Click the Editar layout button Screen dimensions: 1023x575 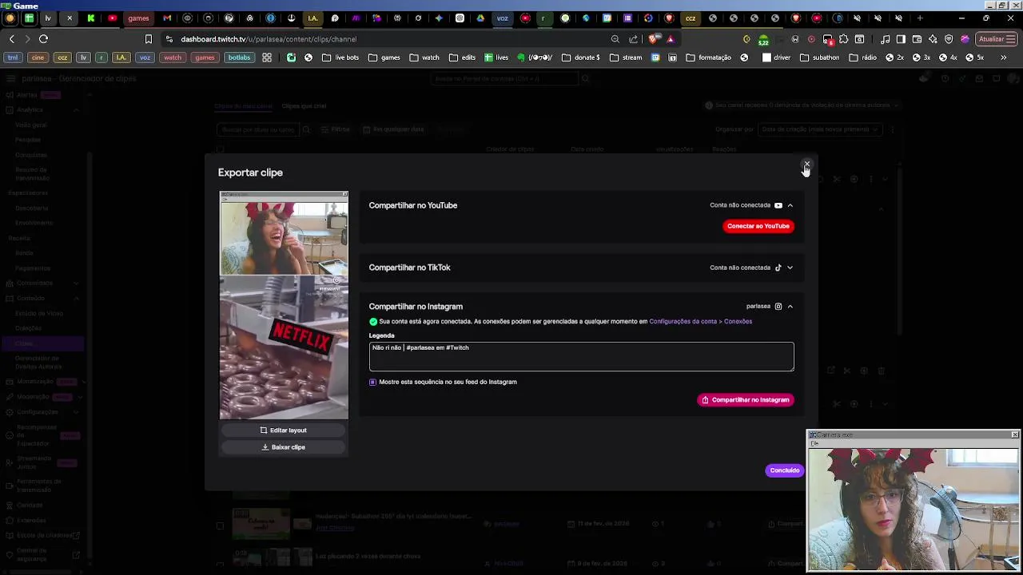284,430
